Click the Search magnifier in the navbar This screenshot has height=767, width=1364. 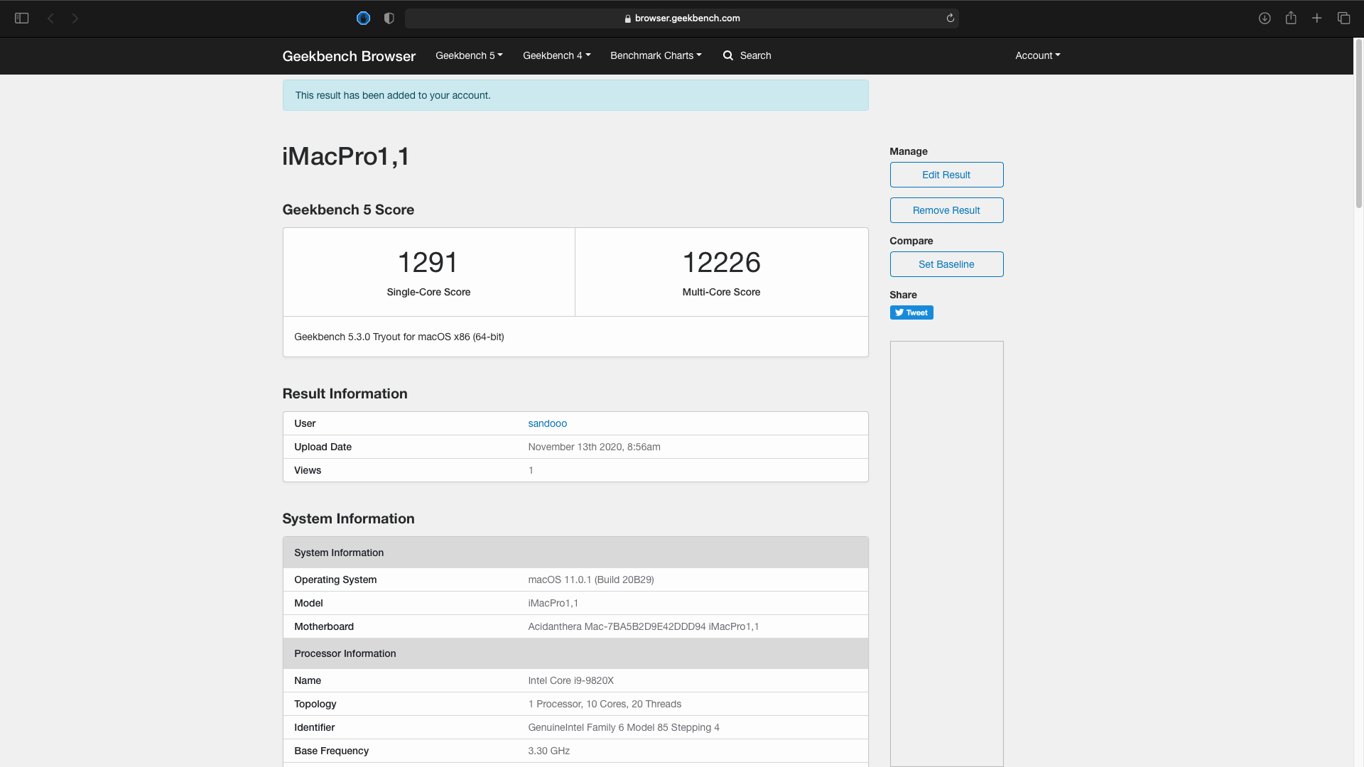click(x=728, y=55)
